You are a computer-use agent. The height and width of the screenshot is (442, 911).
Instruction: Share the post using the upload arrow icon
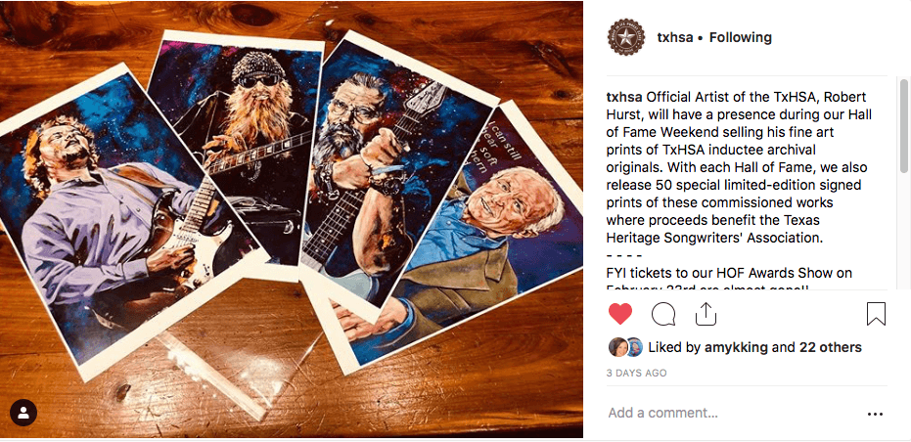[x=706, y=314]
